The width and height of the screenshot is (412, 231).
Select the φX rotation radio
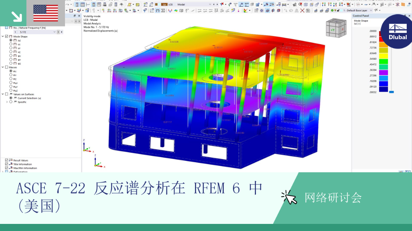click(11, 56)
